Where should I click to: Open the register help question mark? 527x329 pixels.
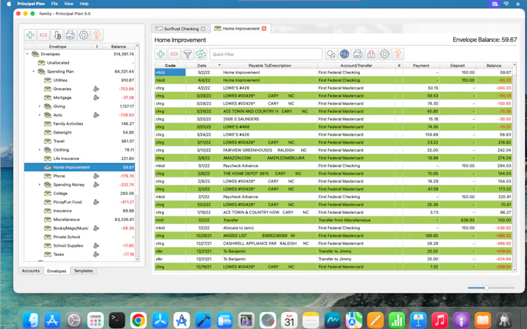point(398,54)
